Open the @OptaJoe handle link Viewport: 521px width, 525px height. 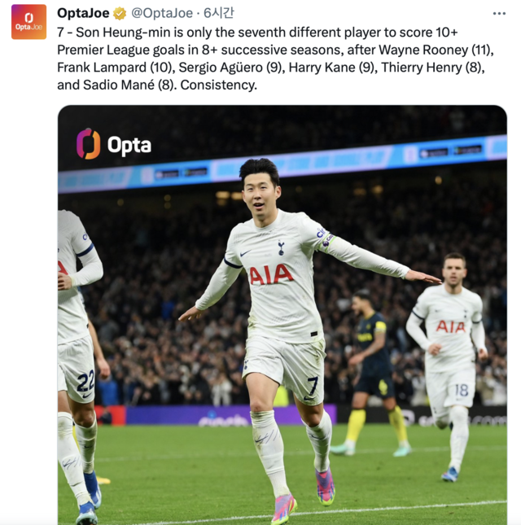(x=162, y=13)
